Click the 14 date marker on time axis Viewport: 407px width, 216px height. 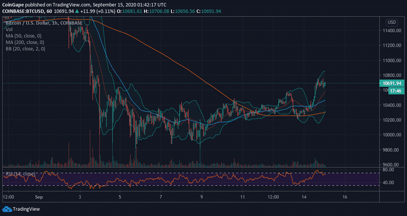304,197
